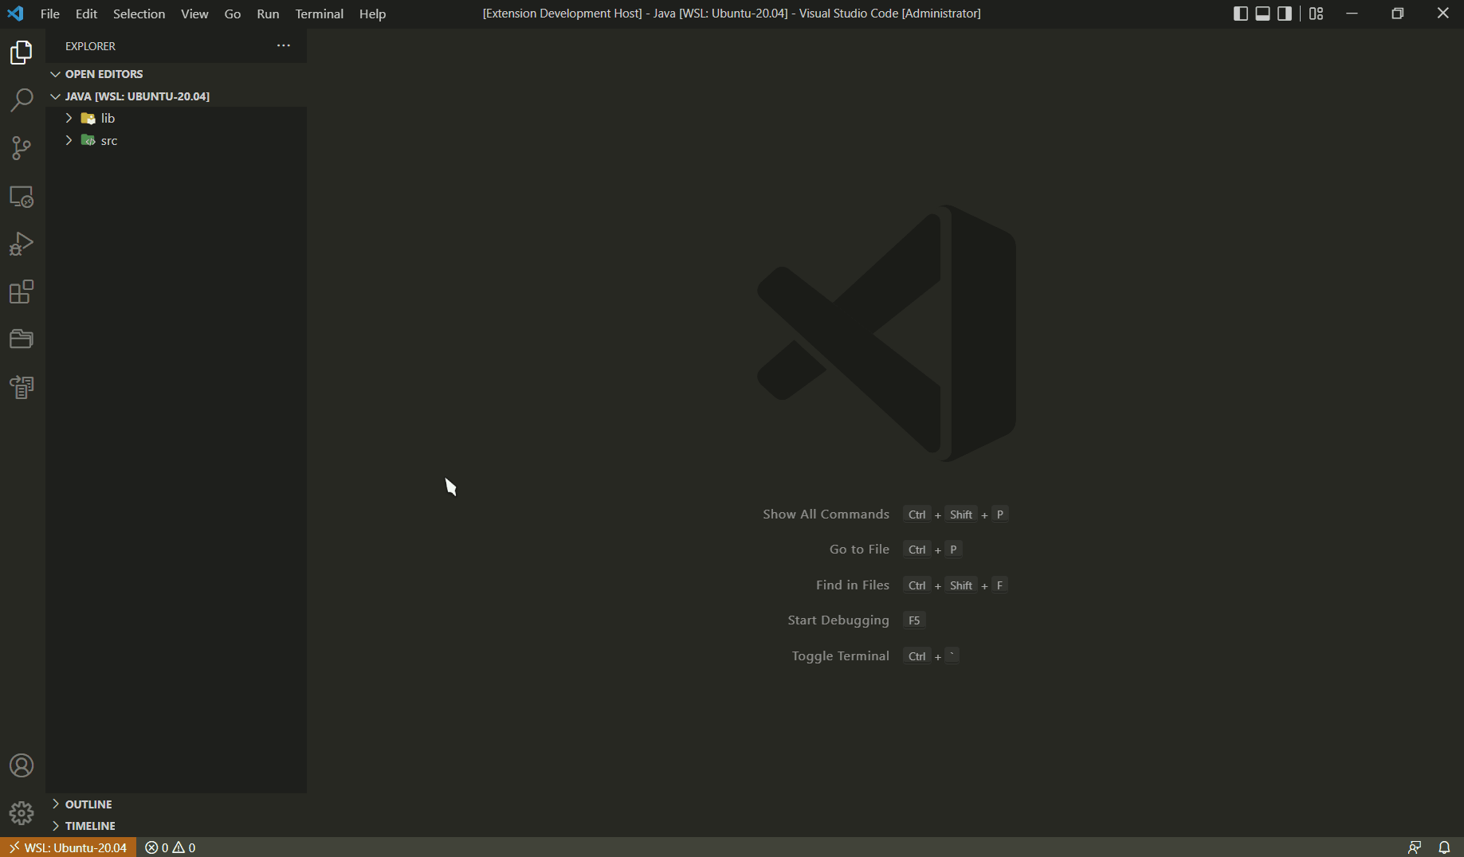The height and width of the screenshot is (857, 1464).
Task: Open the Extensions view
Action: pos(22,292)
